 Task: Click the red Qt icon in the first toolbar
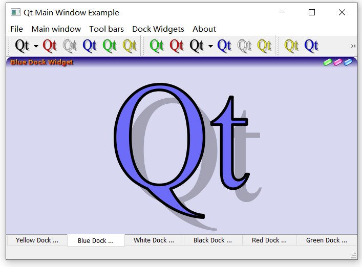50,46
